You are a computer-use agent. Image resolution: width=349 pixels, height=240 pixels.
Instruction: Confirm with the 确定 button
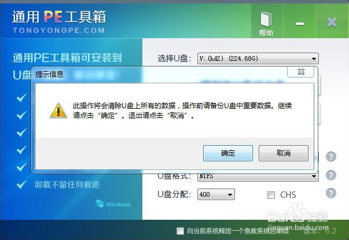[x=228, y=153]
